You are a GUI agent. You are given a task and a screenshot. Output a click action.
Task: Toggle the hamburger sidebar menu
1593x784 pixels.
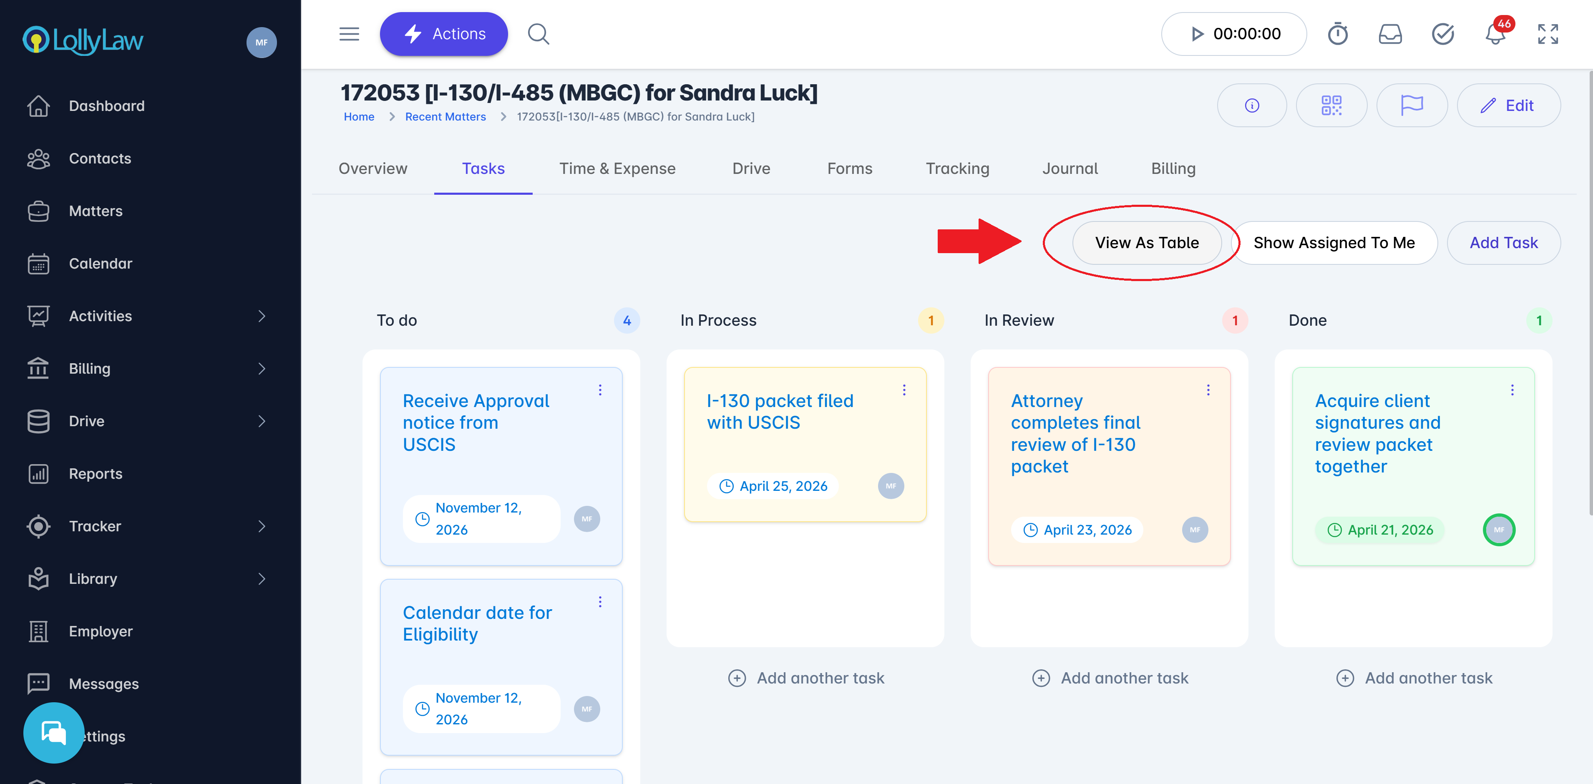pos(350,34)
